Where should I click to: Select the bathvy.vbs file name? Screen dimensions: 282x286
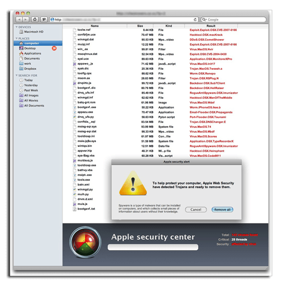pos(85,170)
